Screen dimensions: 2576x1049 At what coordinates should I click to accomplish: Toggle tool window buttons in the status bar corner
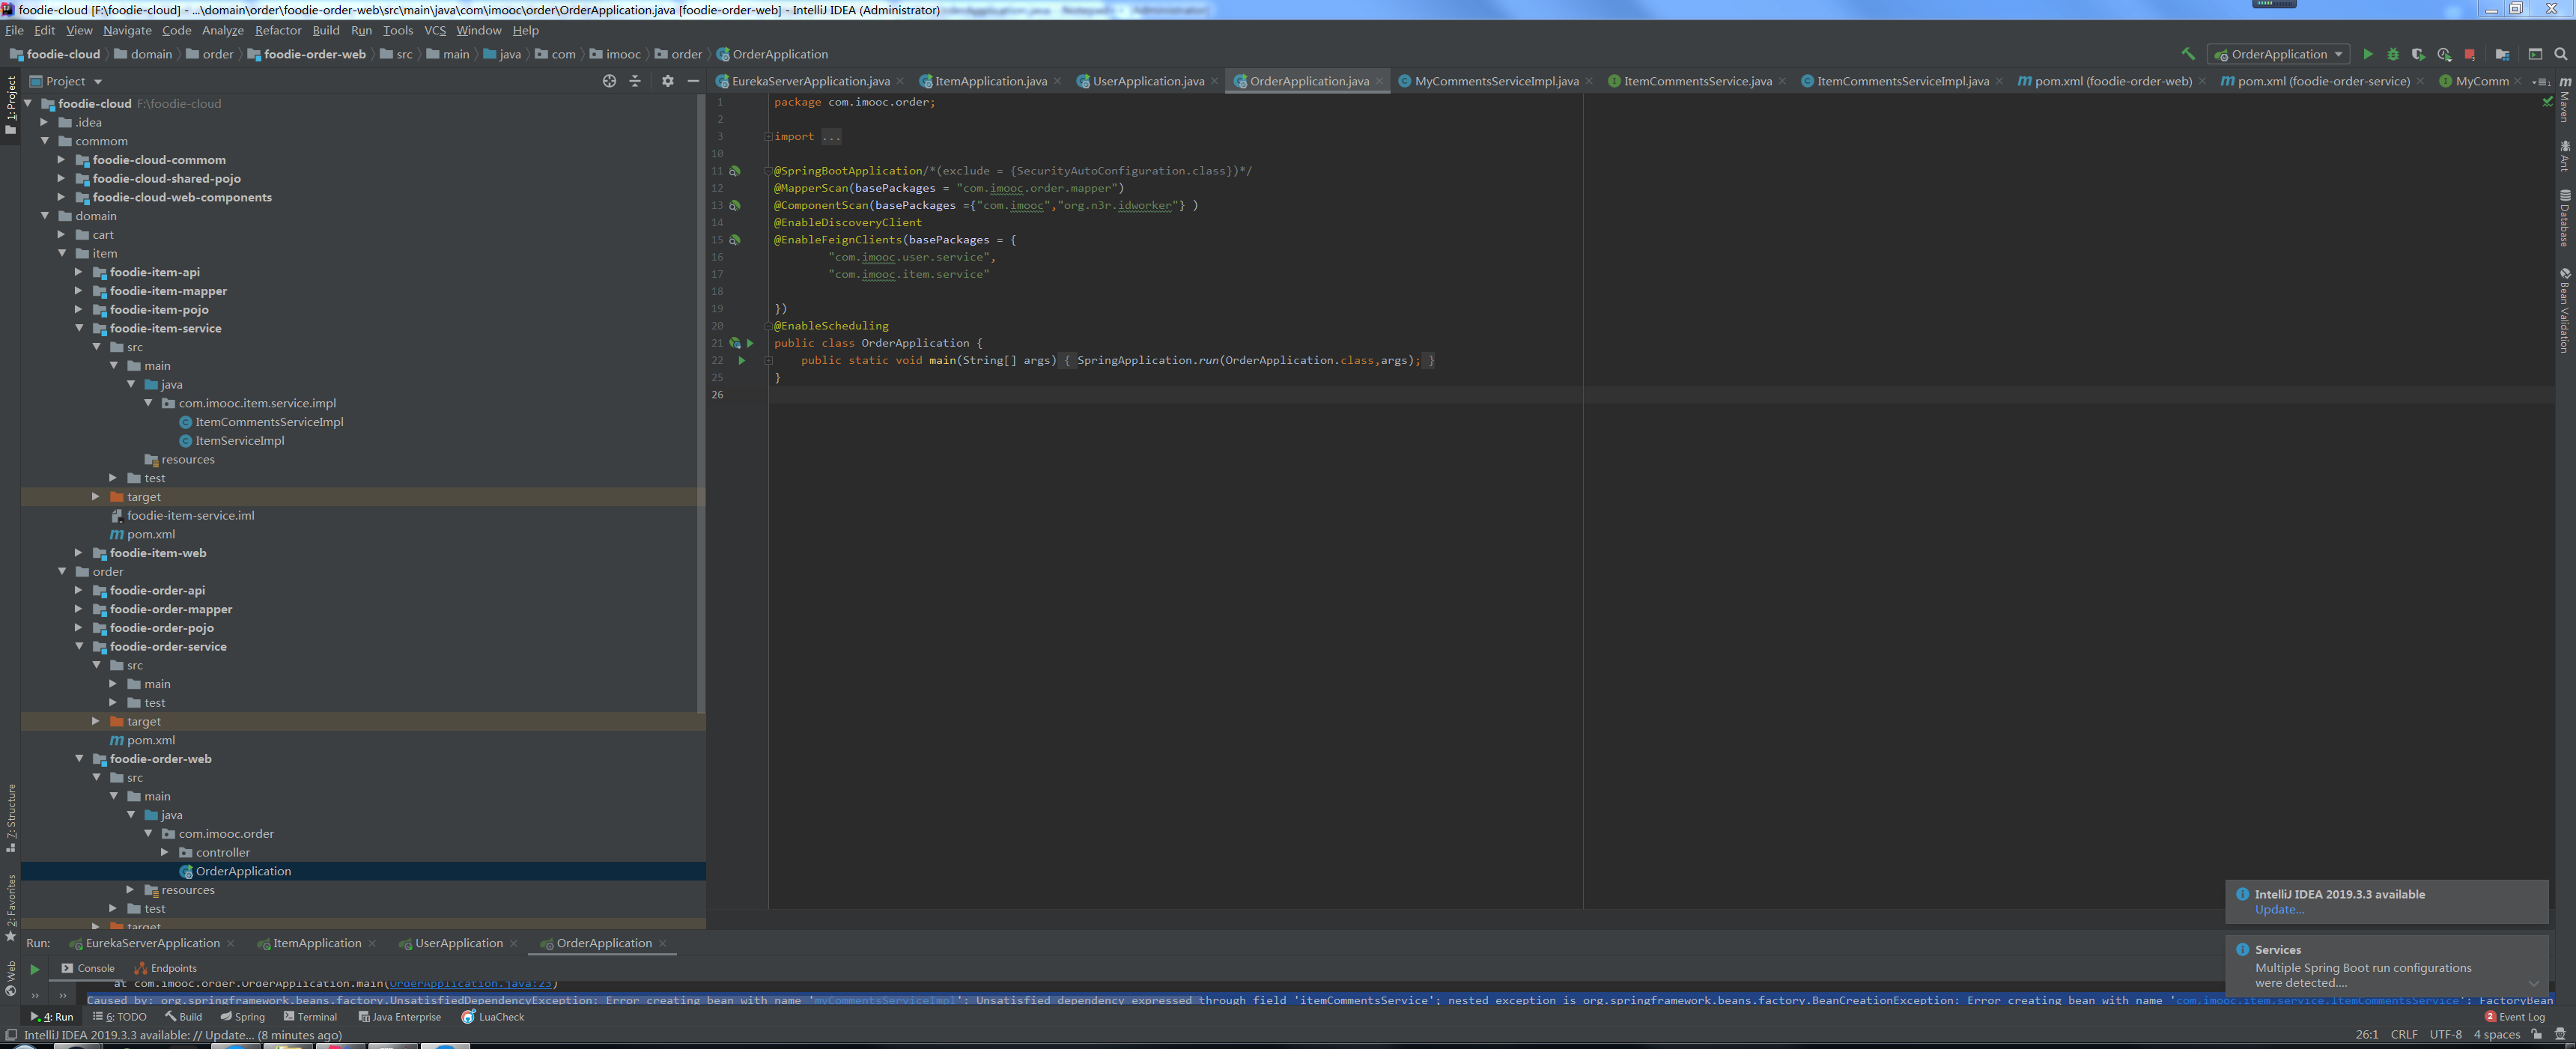click(10, 1035)
